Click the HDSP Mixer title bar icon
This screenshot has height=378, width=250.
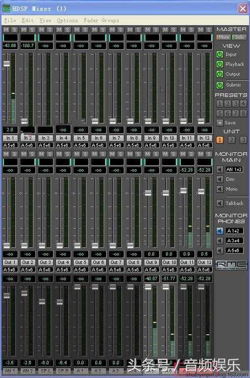coord(6,8)
